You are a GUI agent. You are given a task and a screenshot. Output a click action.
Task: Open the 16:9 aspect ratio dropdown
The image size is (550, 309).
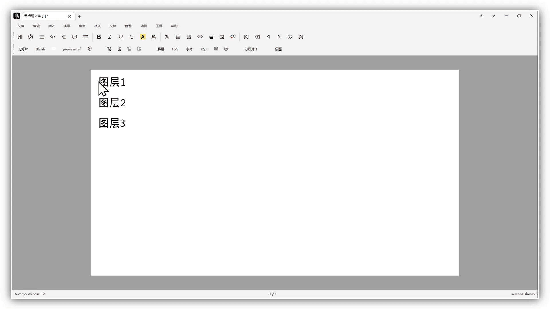tap(175, 49)
